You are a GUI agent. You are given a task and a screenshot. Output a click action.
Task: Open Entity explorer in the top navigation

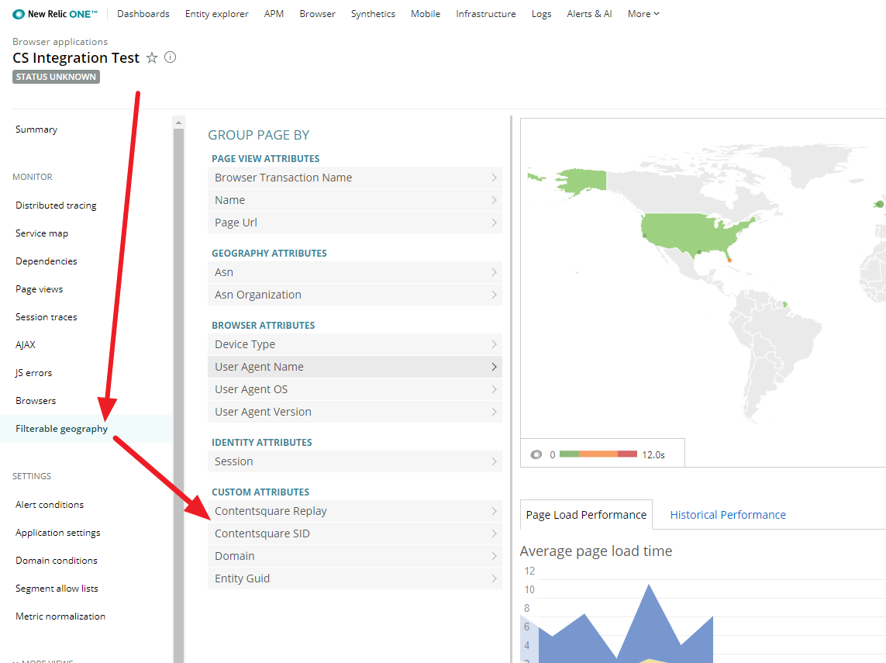[217, 14]
